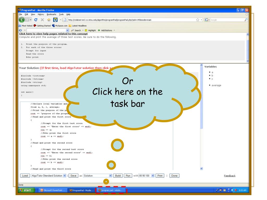Viewport: 267px width, 200px height.
Task: Click the Save button
Action: (73, 176)
